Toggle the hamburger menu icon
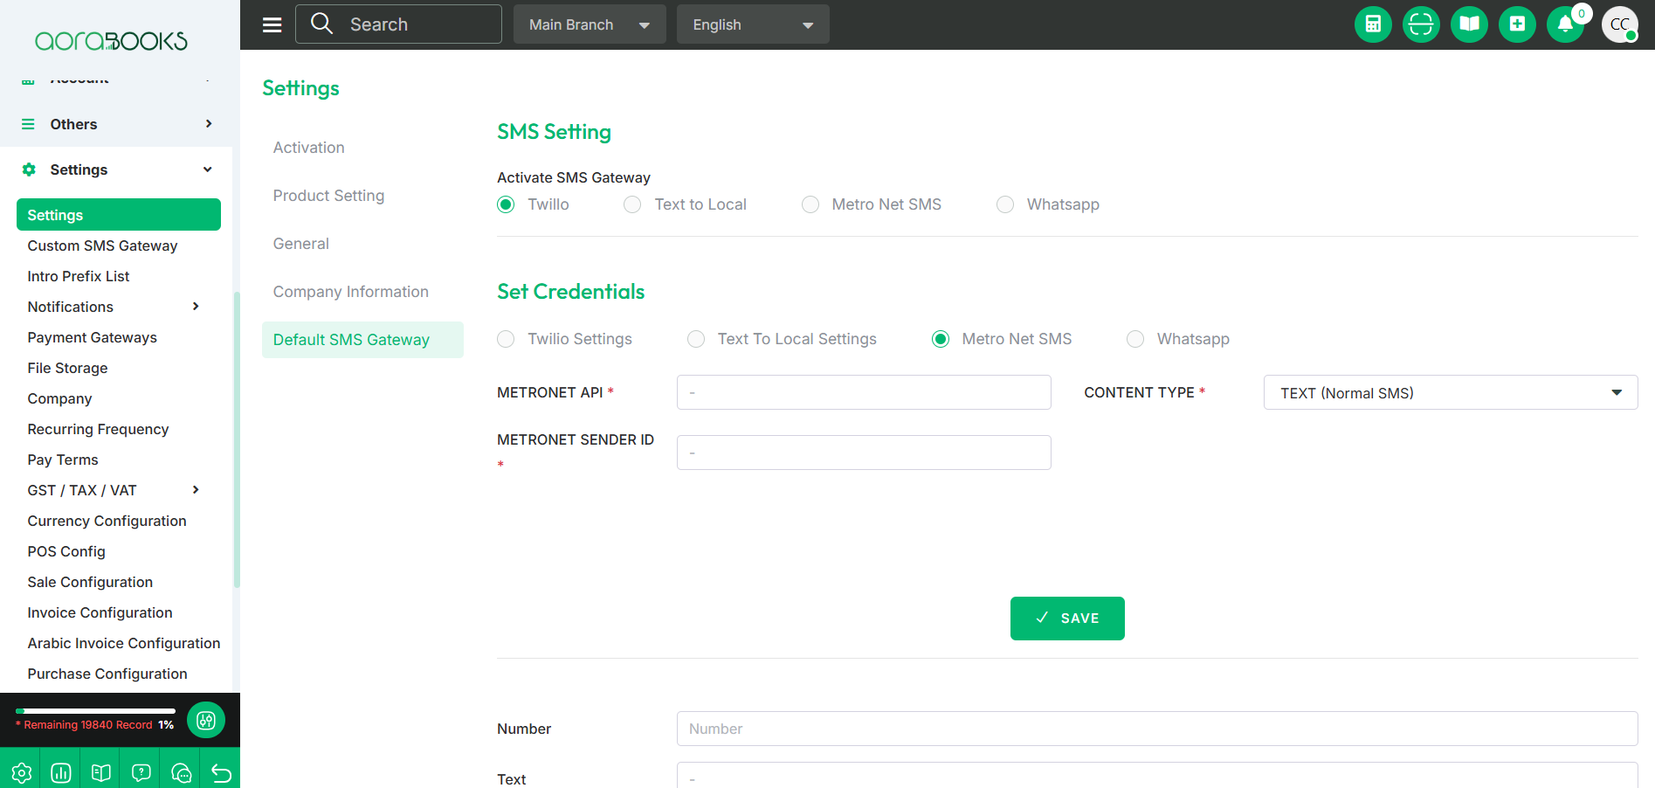 point(272,24)
